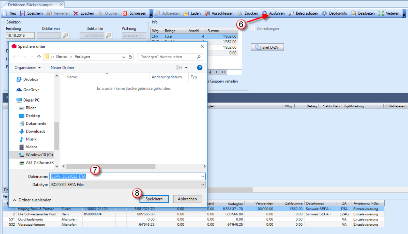Click the search icon beside Debitor bis

pyautogui.click(x=109, y=35)
